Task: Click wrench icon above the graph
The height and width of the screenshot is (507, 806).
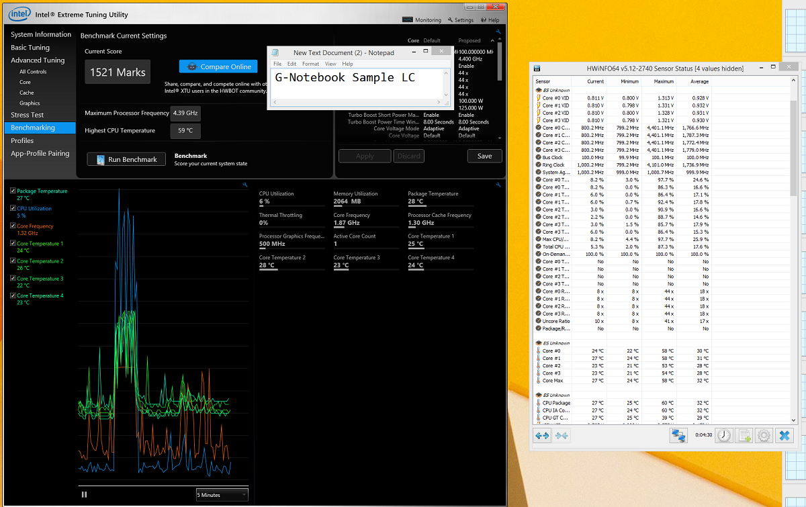Action: (244, 185)
